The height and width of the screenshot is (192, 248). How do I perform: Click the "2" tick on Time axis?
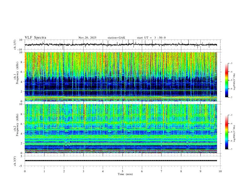coord(64,171)
